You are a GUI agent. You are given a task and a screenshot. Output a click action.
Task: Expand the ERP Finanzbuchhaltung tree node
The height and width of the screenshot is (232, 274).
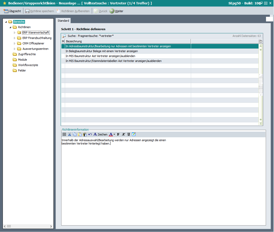point(15,38)
